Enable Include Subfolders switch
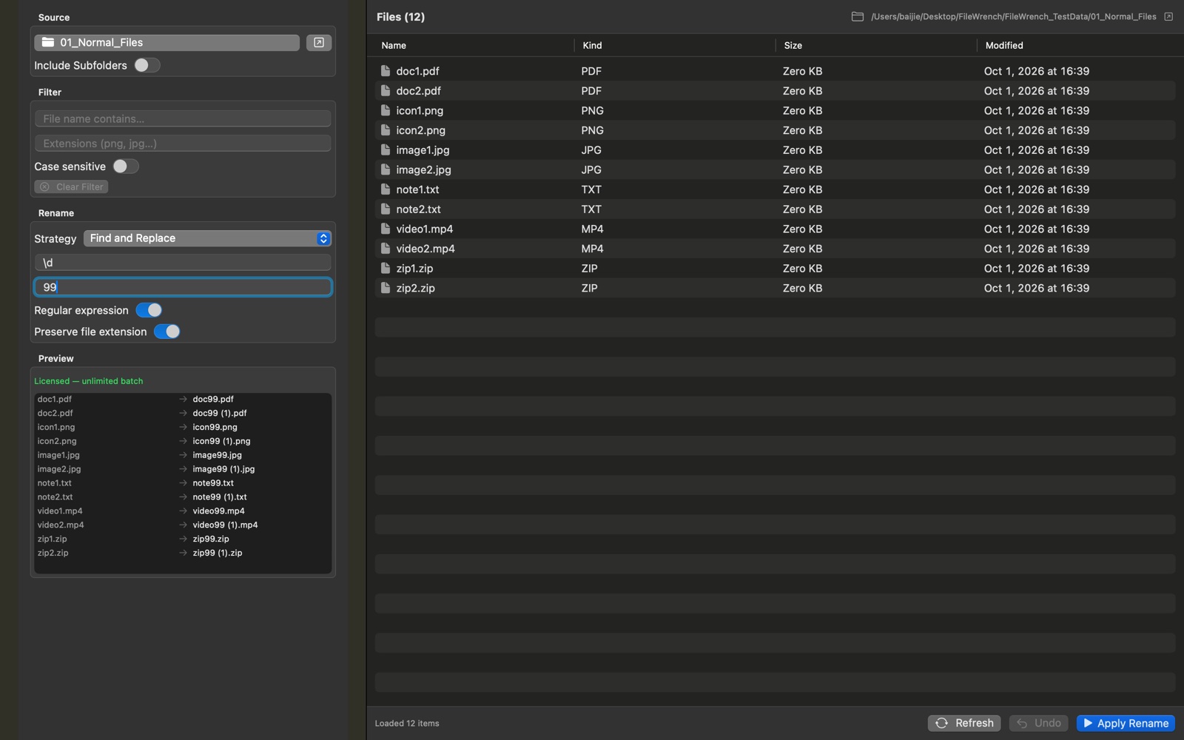The height and width of the screenshot is (740, 1184). tap(147, 65)
